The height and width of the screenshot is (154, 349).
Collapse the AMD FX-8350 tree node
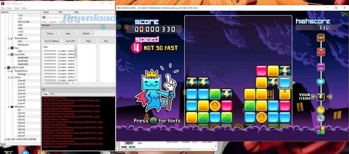(5, 68)
